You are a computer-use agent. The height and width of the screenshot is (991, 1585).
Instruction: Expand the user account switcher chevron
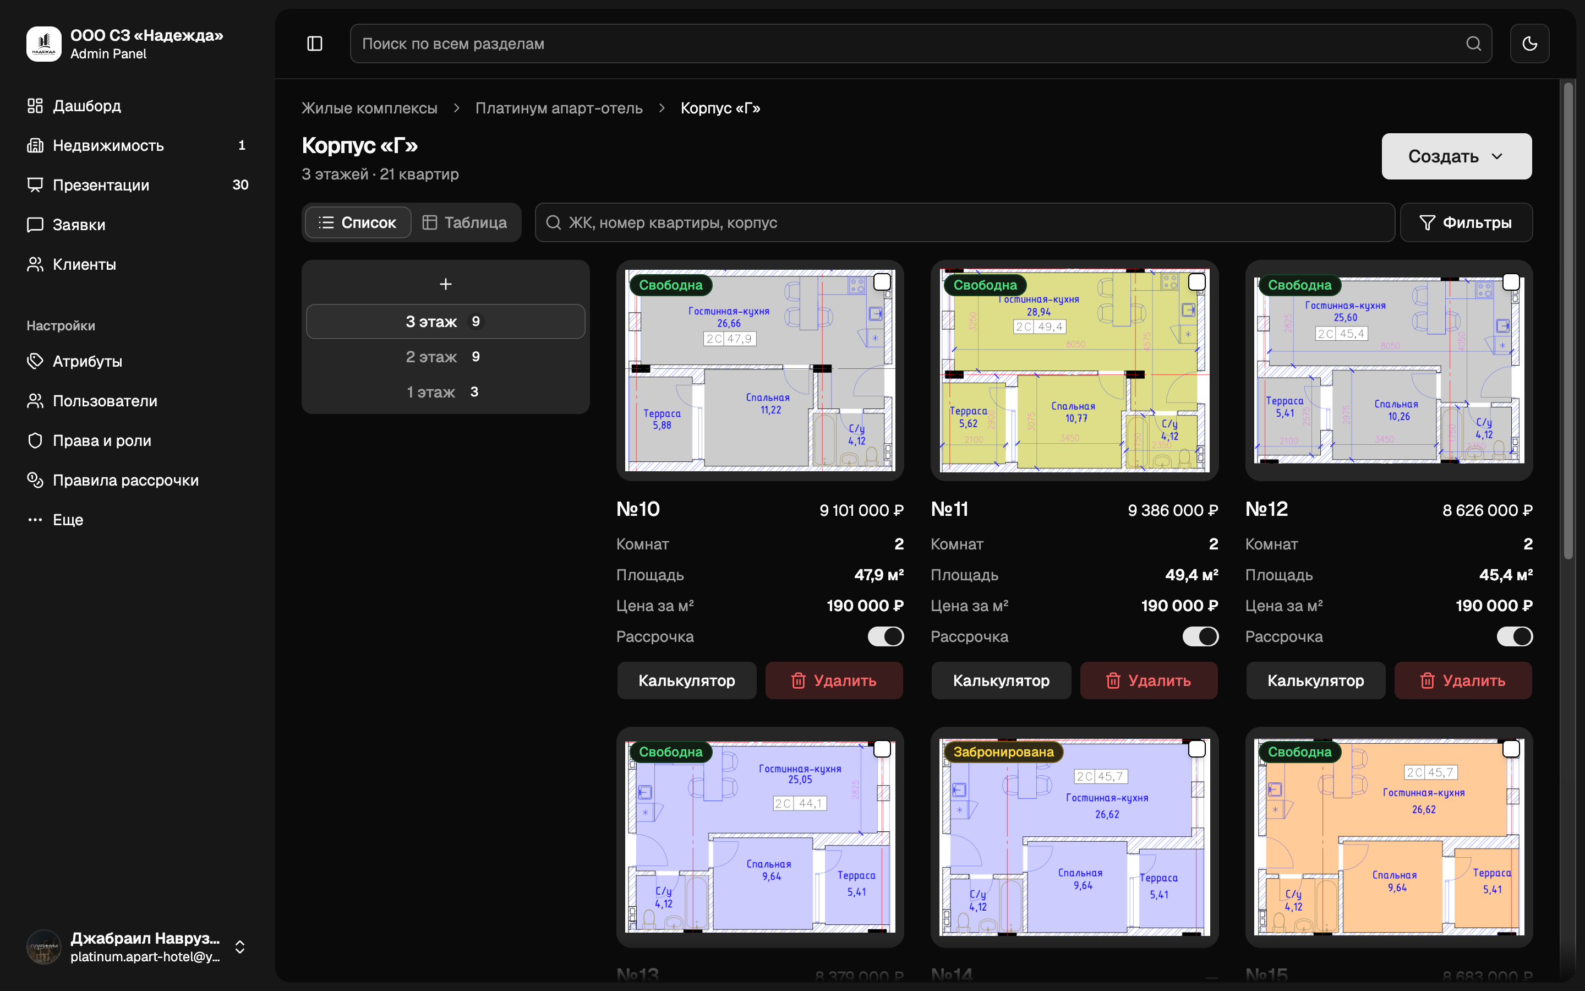tap(240, 947)
